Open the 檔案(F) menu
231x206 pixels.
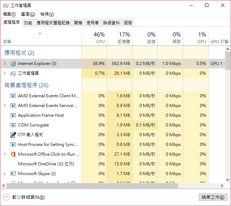point(9,14)
